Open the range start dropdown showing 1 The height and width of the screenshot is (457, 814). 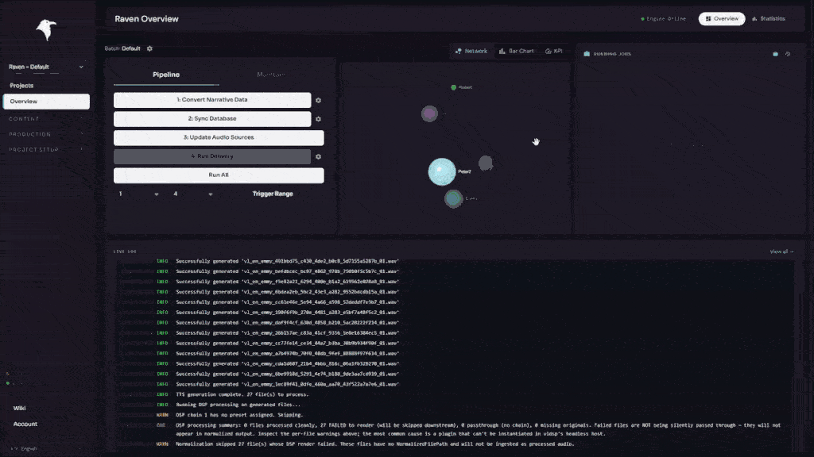tap(138, 194)
